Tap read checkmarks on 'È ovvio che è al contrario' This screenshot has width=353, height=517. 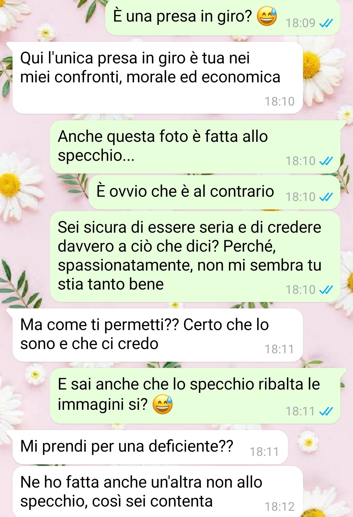click(326, 197)
